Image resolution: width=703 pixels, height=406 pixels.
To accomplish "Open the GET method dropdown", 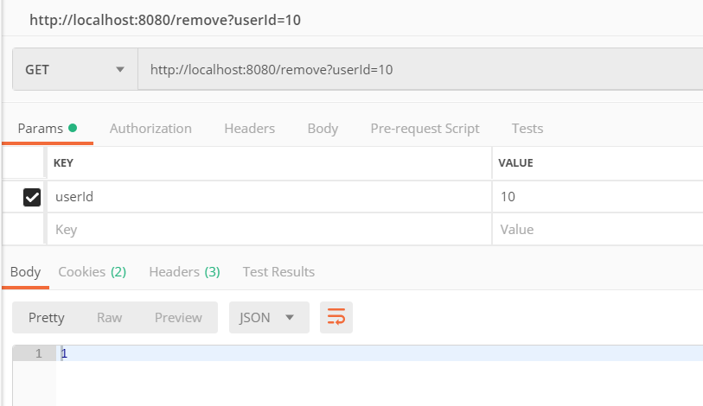I will point(75,69).
